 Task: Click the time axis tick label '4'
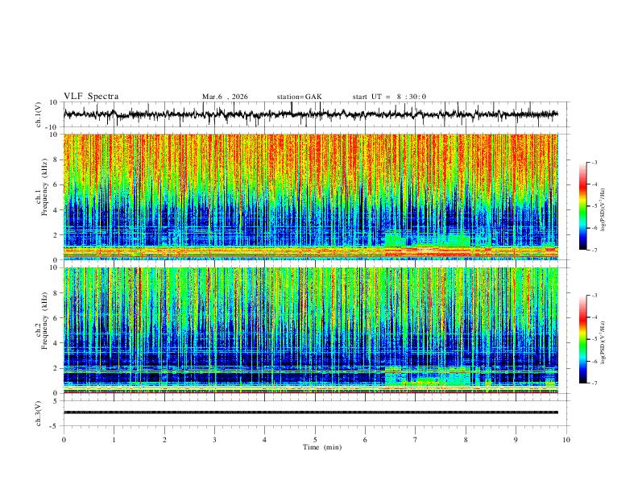[264, 440]
